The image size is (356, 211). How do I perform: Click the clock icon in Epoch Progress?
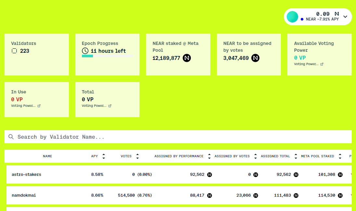tap(85, 51)
